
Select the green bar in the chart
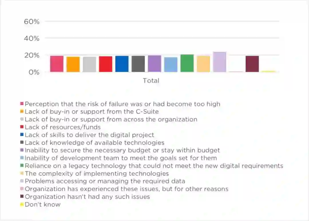[187, 63]
